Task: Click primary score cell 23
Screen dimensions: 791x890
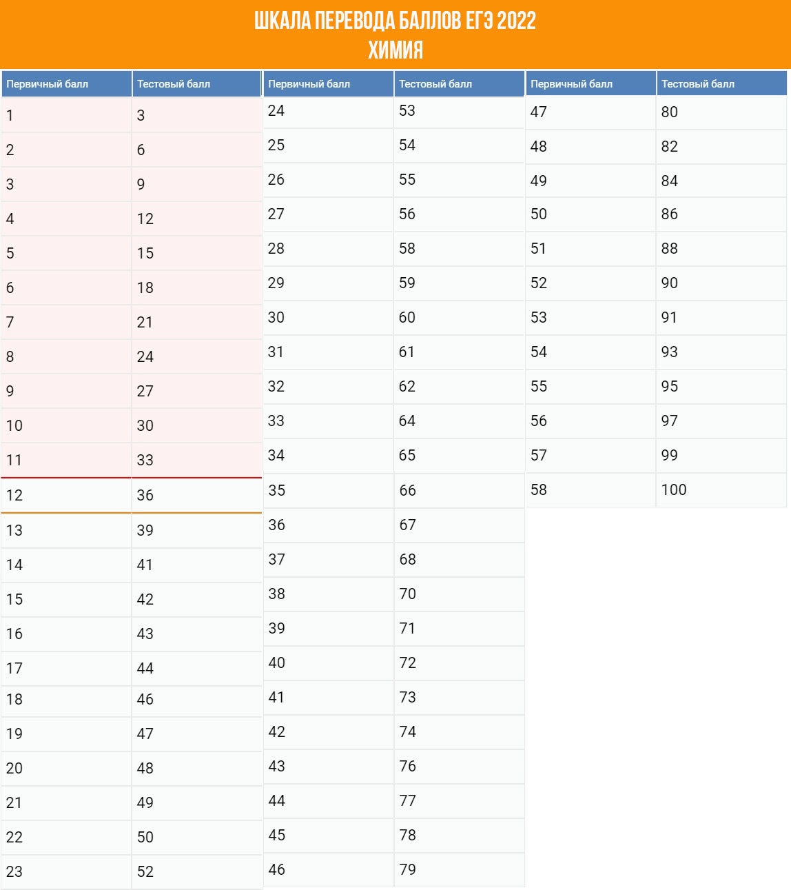Action: 66,872
